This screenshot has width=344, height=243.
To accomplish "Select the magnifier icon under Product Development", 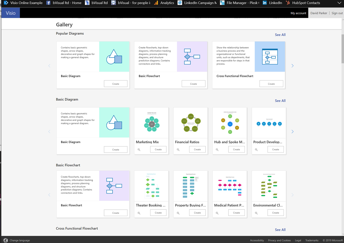I will click(256, 149).
